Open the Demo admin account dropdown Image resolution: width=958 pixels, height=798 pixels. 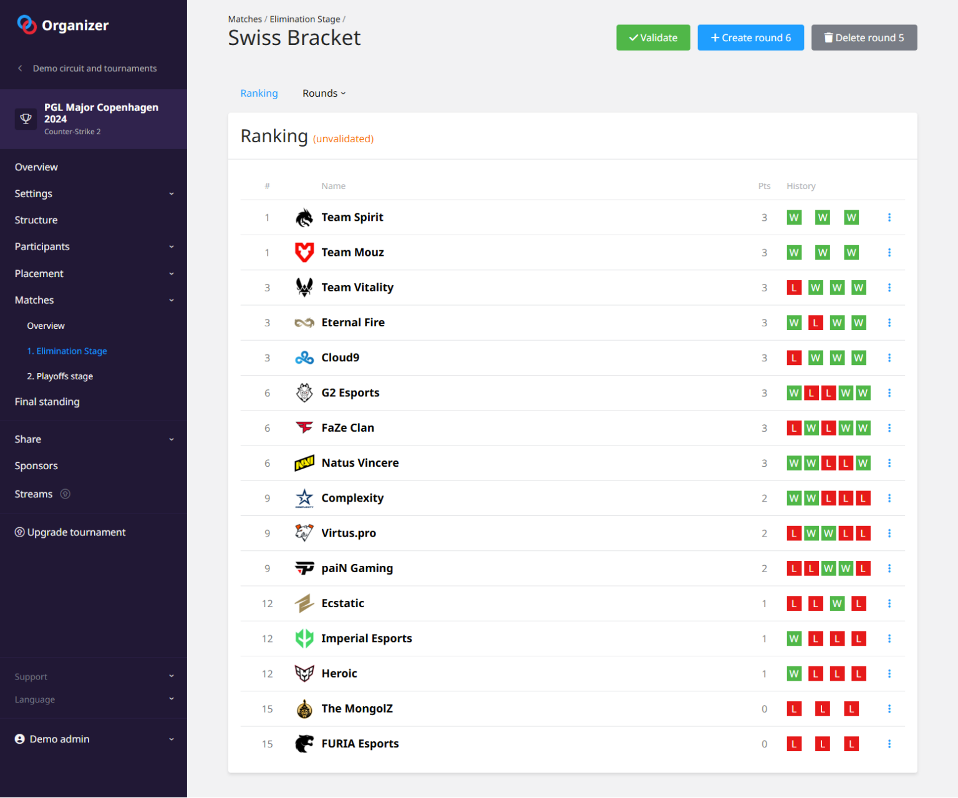pyautogui.click(x=94, y=739)
